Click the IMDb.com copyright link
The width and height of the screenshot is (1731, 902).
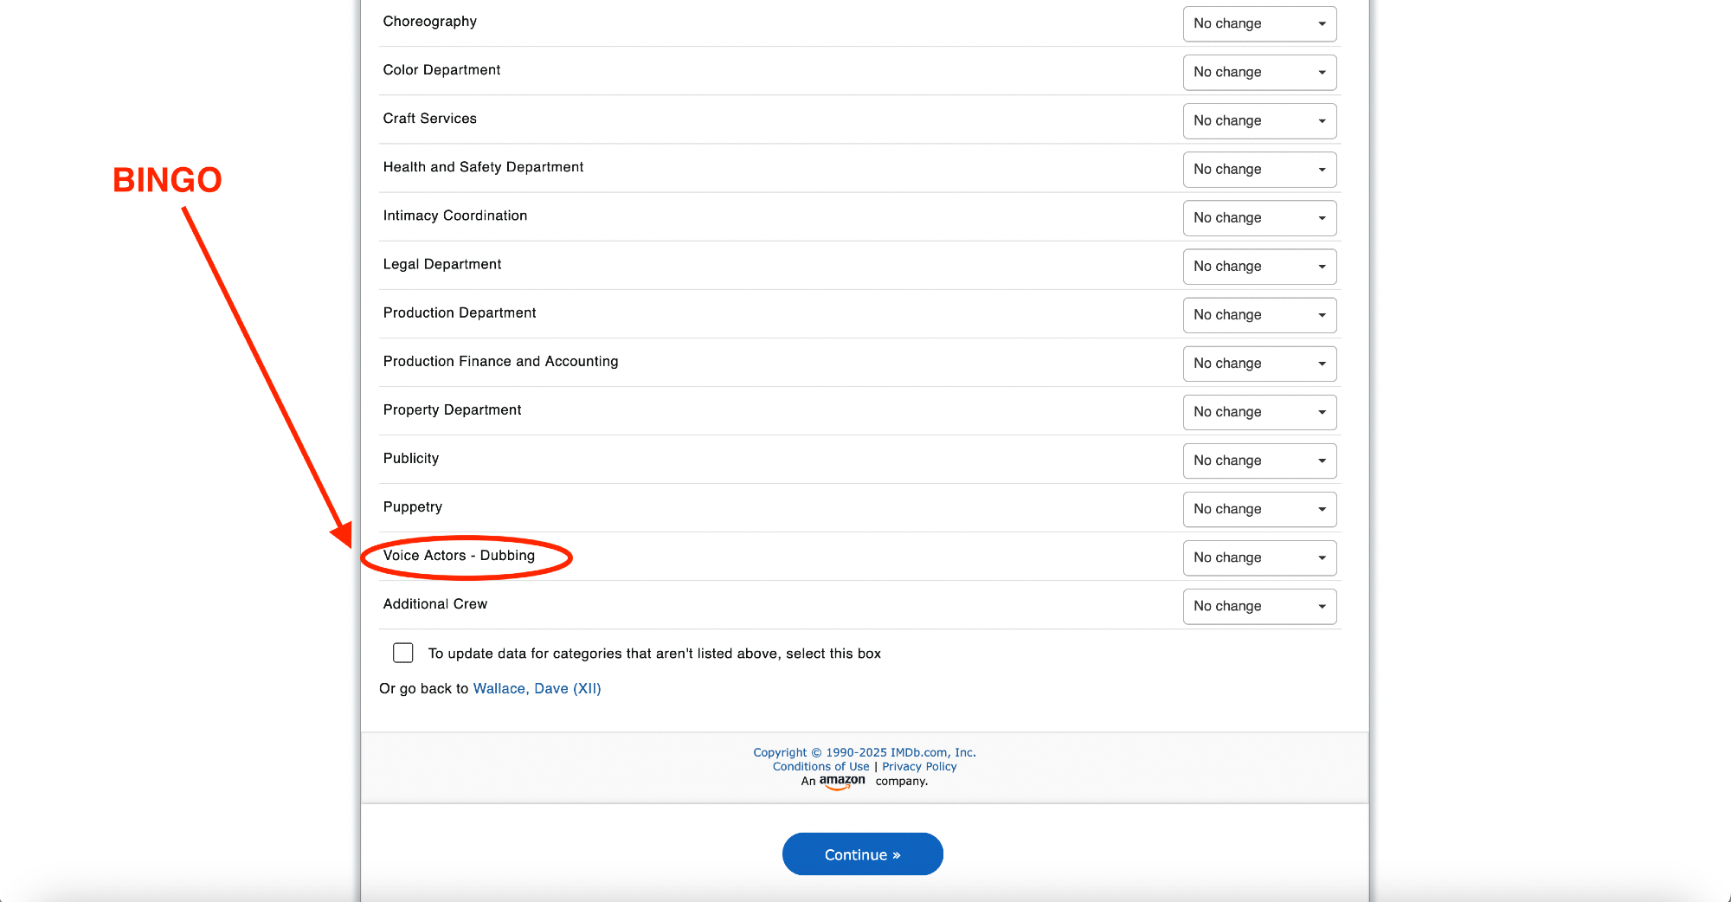[864, 752]
